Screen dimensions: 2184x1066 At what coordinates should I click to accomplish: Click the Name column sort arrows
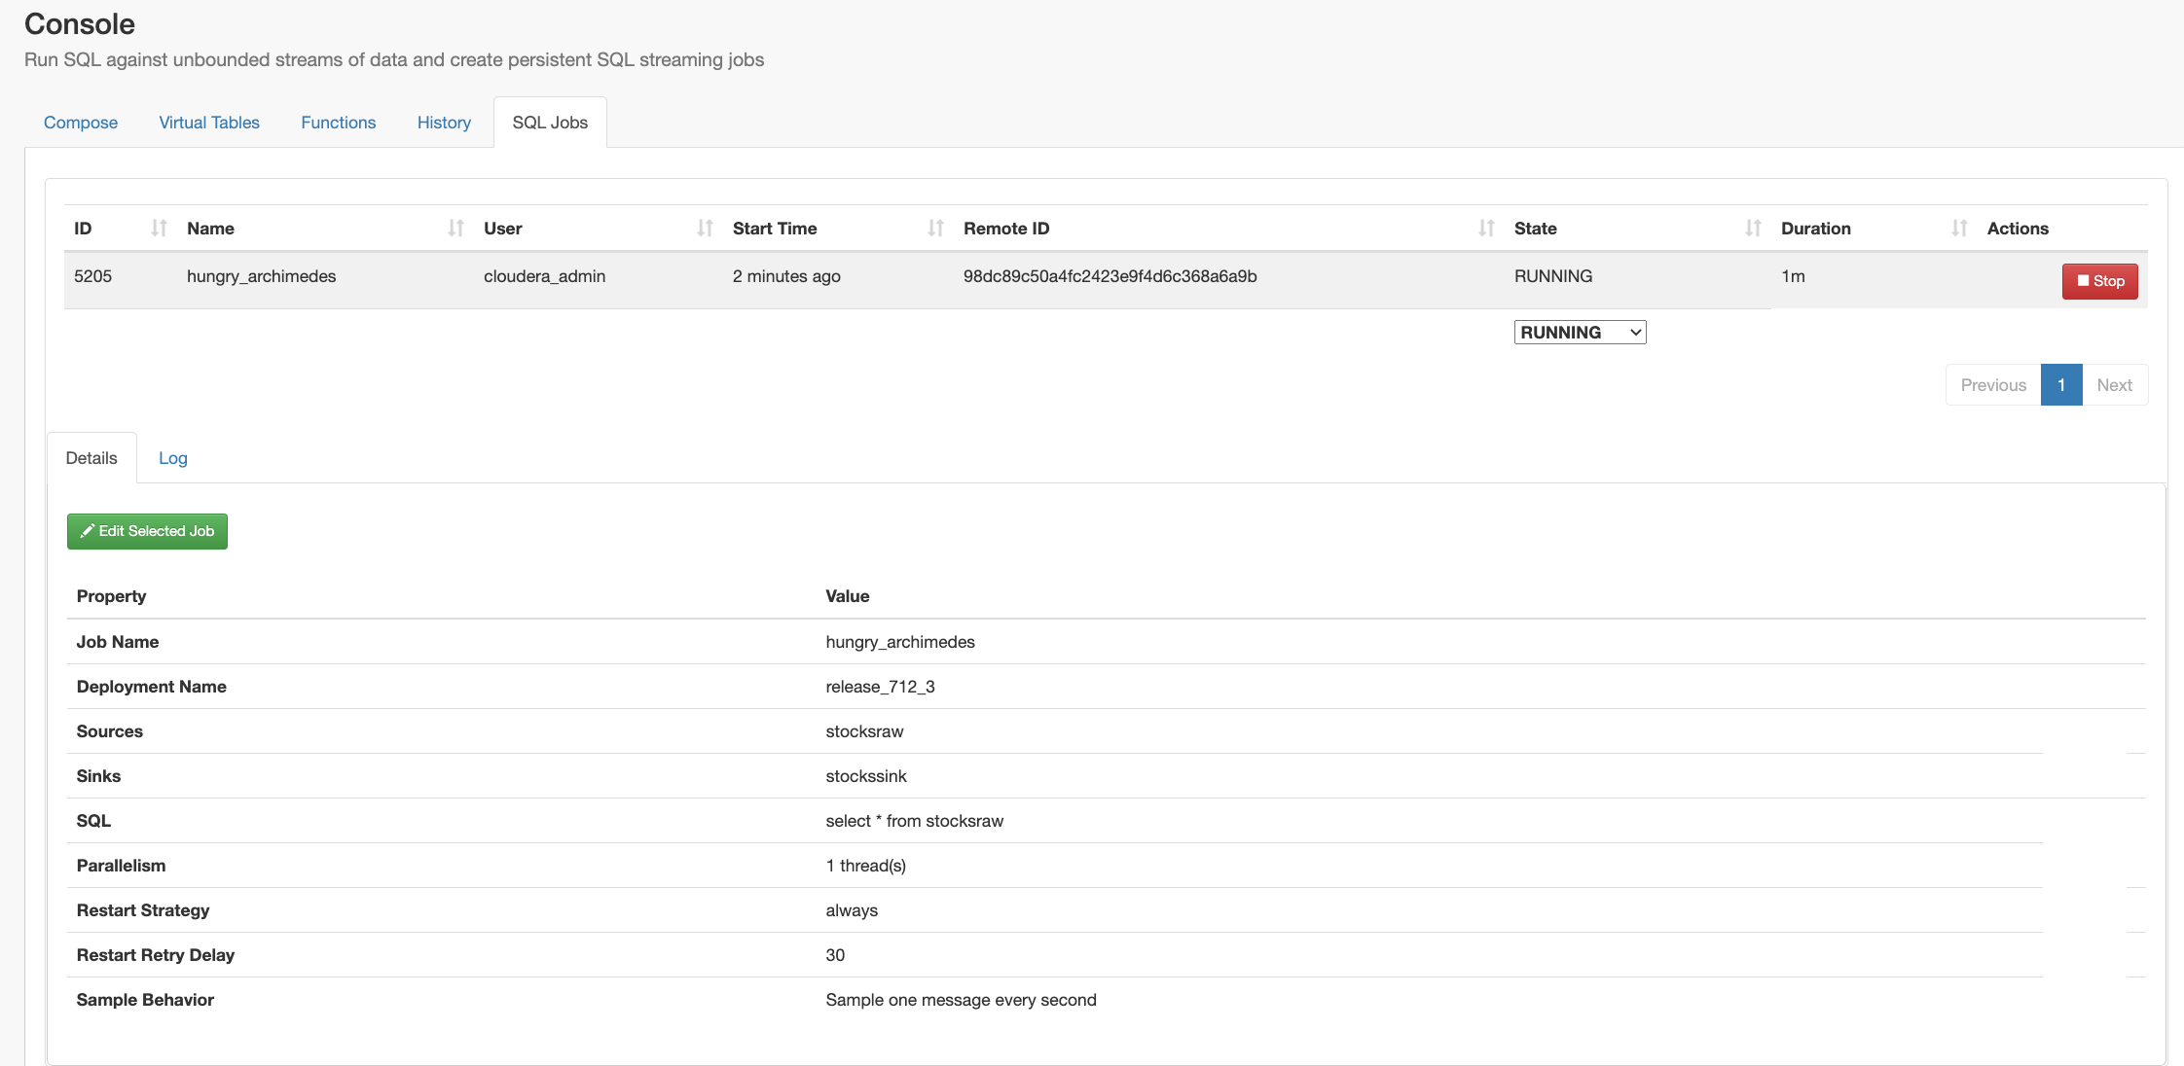pyautogui.click(x=455, y=229)
